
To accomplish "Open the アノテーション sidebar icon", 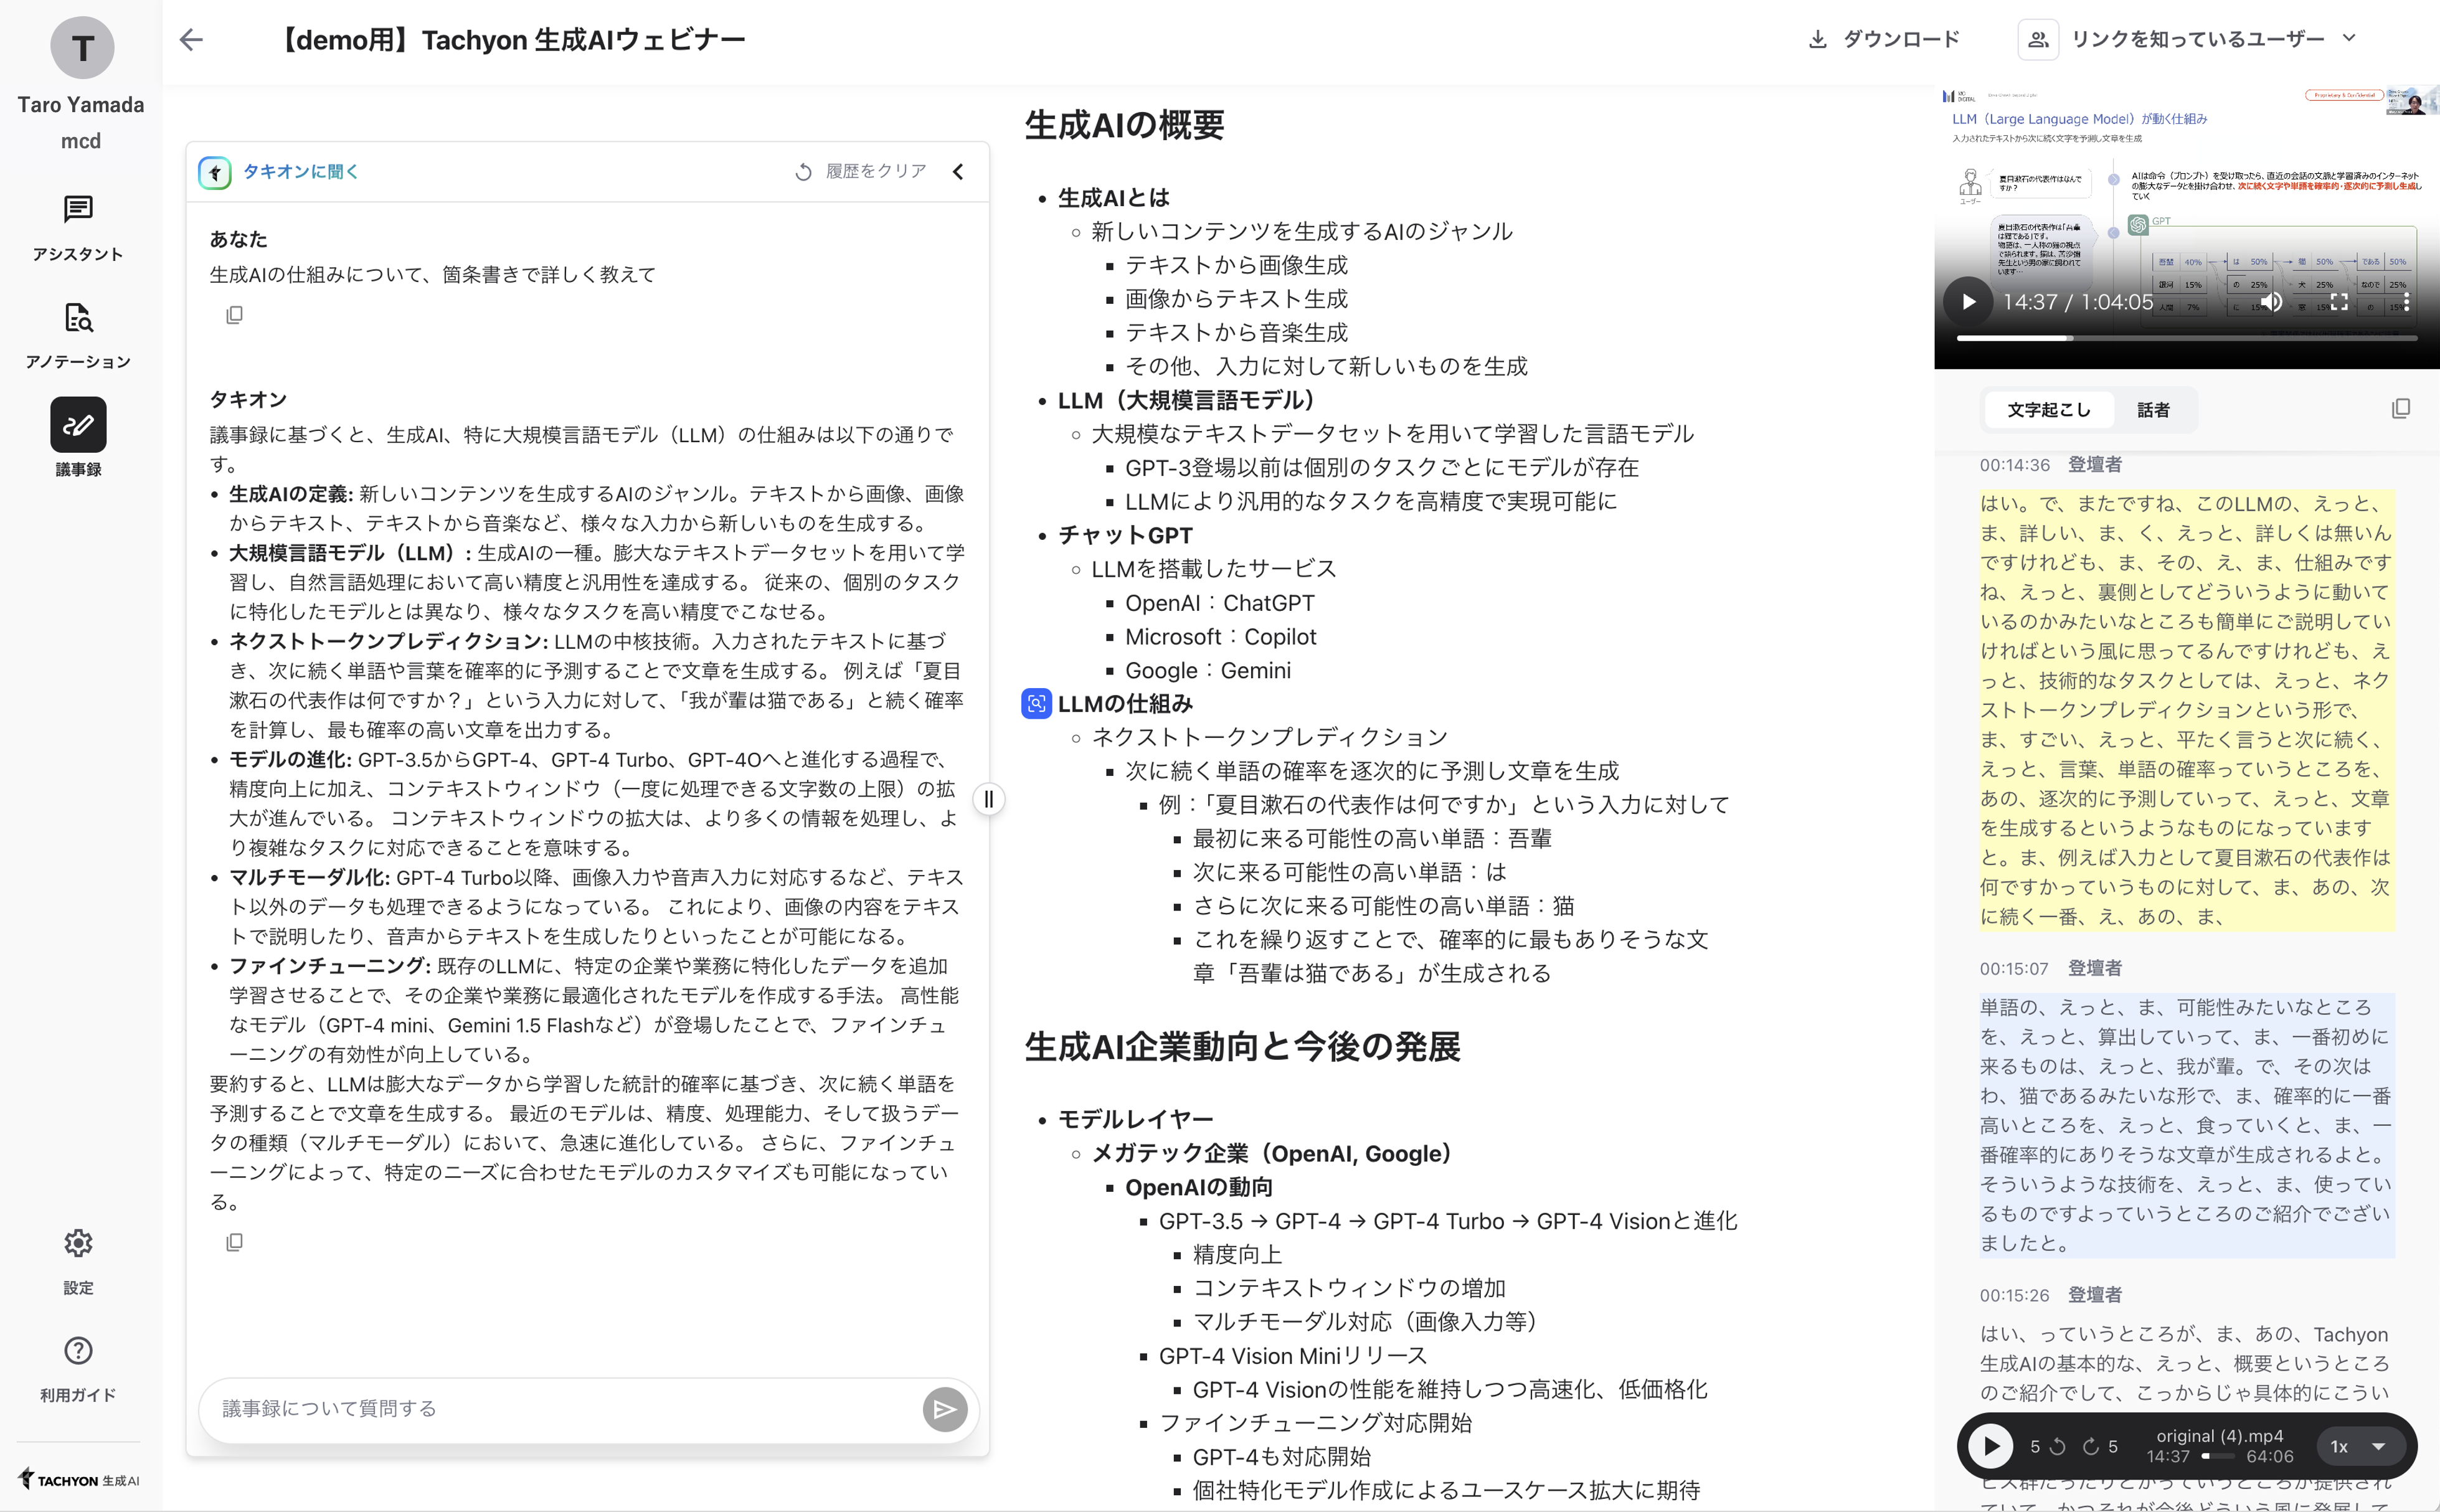I will point(78,317).
